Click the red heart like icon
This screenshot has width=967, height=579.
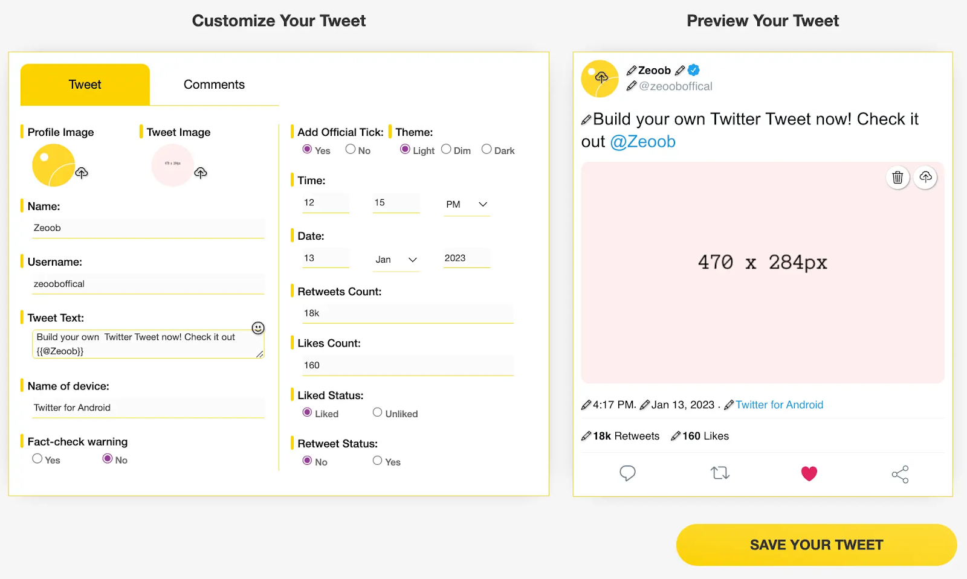[809, 474]
